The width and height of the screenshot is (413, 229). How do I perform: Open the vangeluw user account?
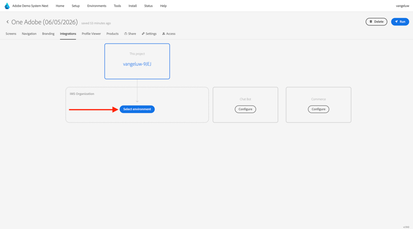tap(402, 6)
